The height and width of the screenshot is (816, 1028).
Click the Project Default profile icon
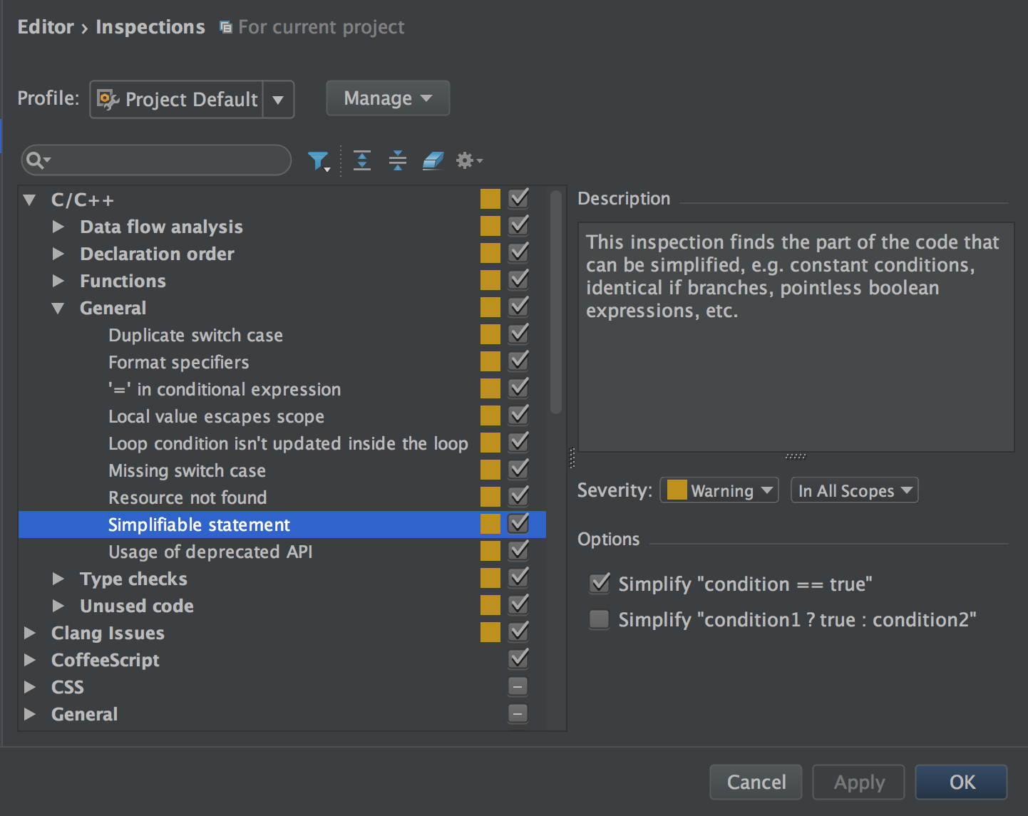(x=108, y=100)
